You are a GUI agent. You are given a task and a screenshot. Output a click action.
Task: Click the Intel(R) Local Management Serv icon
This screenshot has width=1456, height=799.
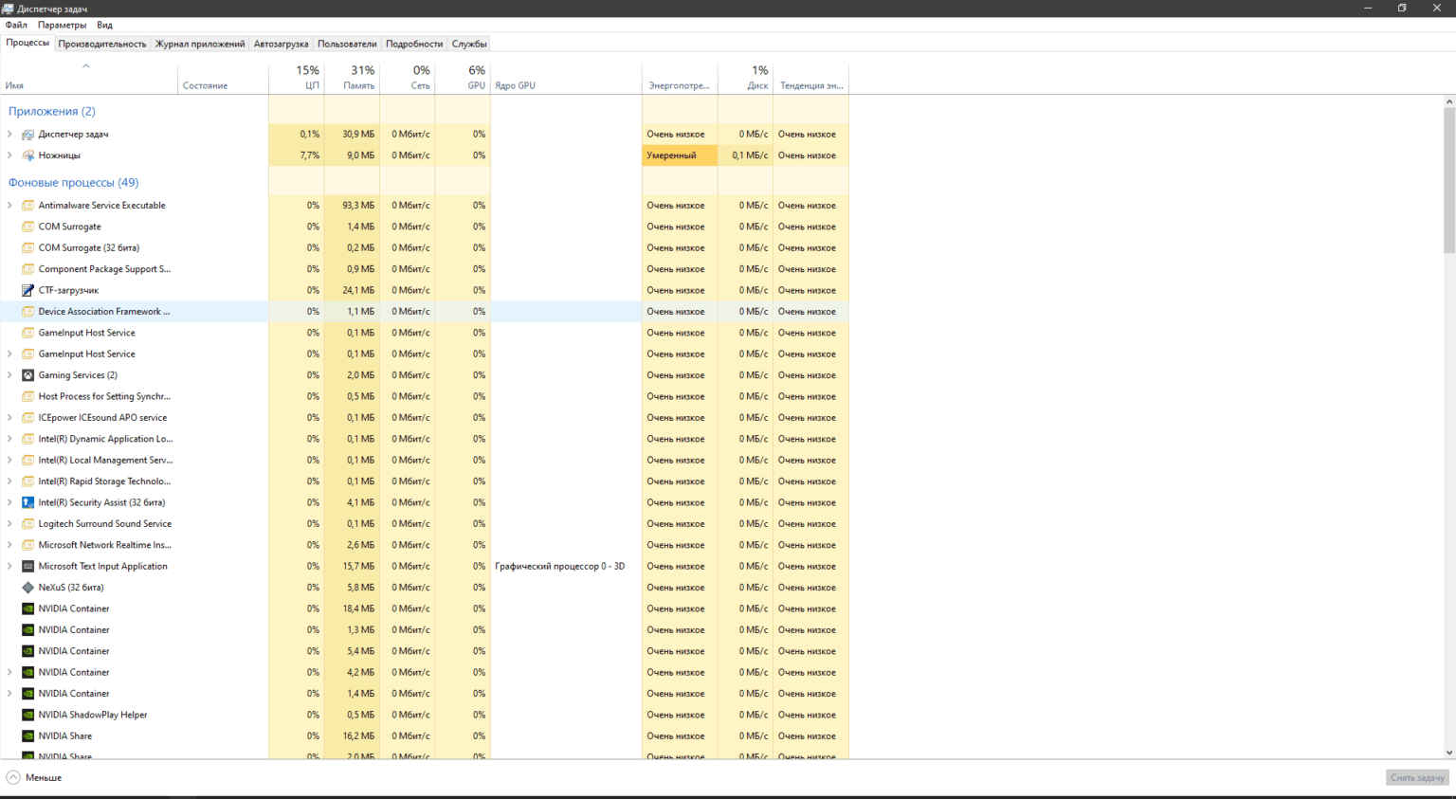[x=28, y=461]
